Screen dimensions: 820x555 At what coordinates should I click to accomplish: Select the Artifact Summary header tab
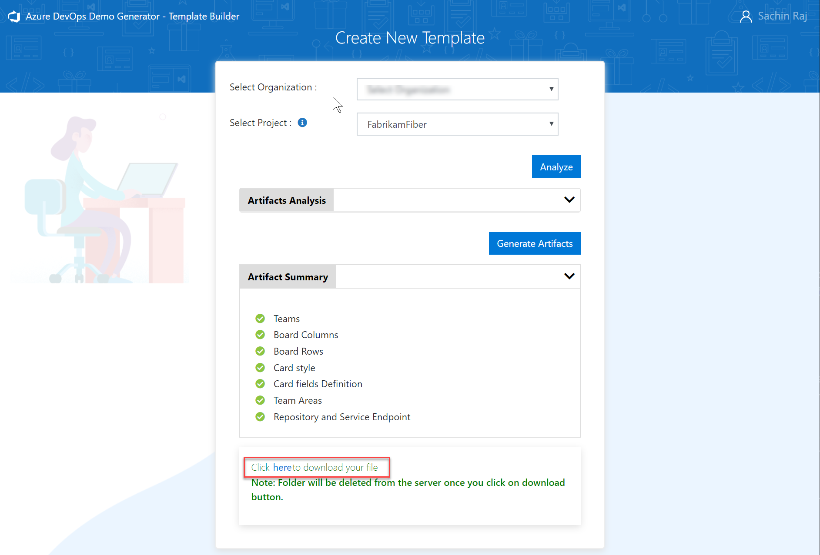(288, 277)
